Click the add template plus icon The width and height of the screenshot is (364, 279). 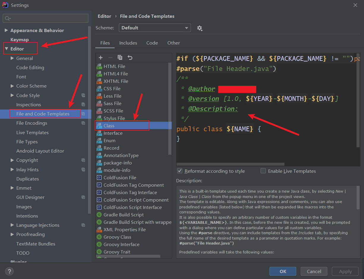(x=101, y=58)
